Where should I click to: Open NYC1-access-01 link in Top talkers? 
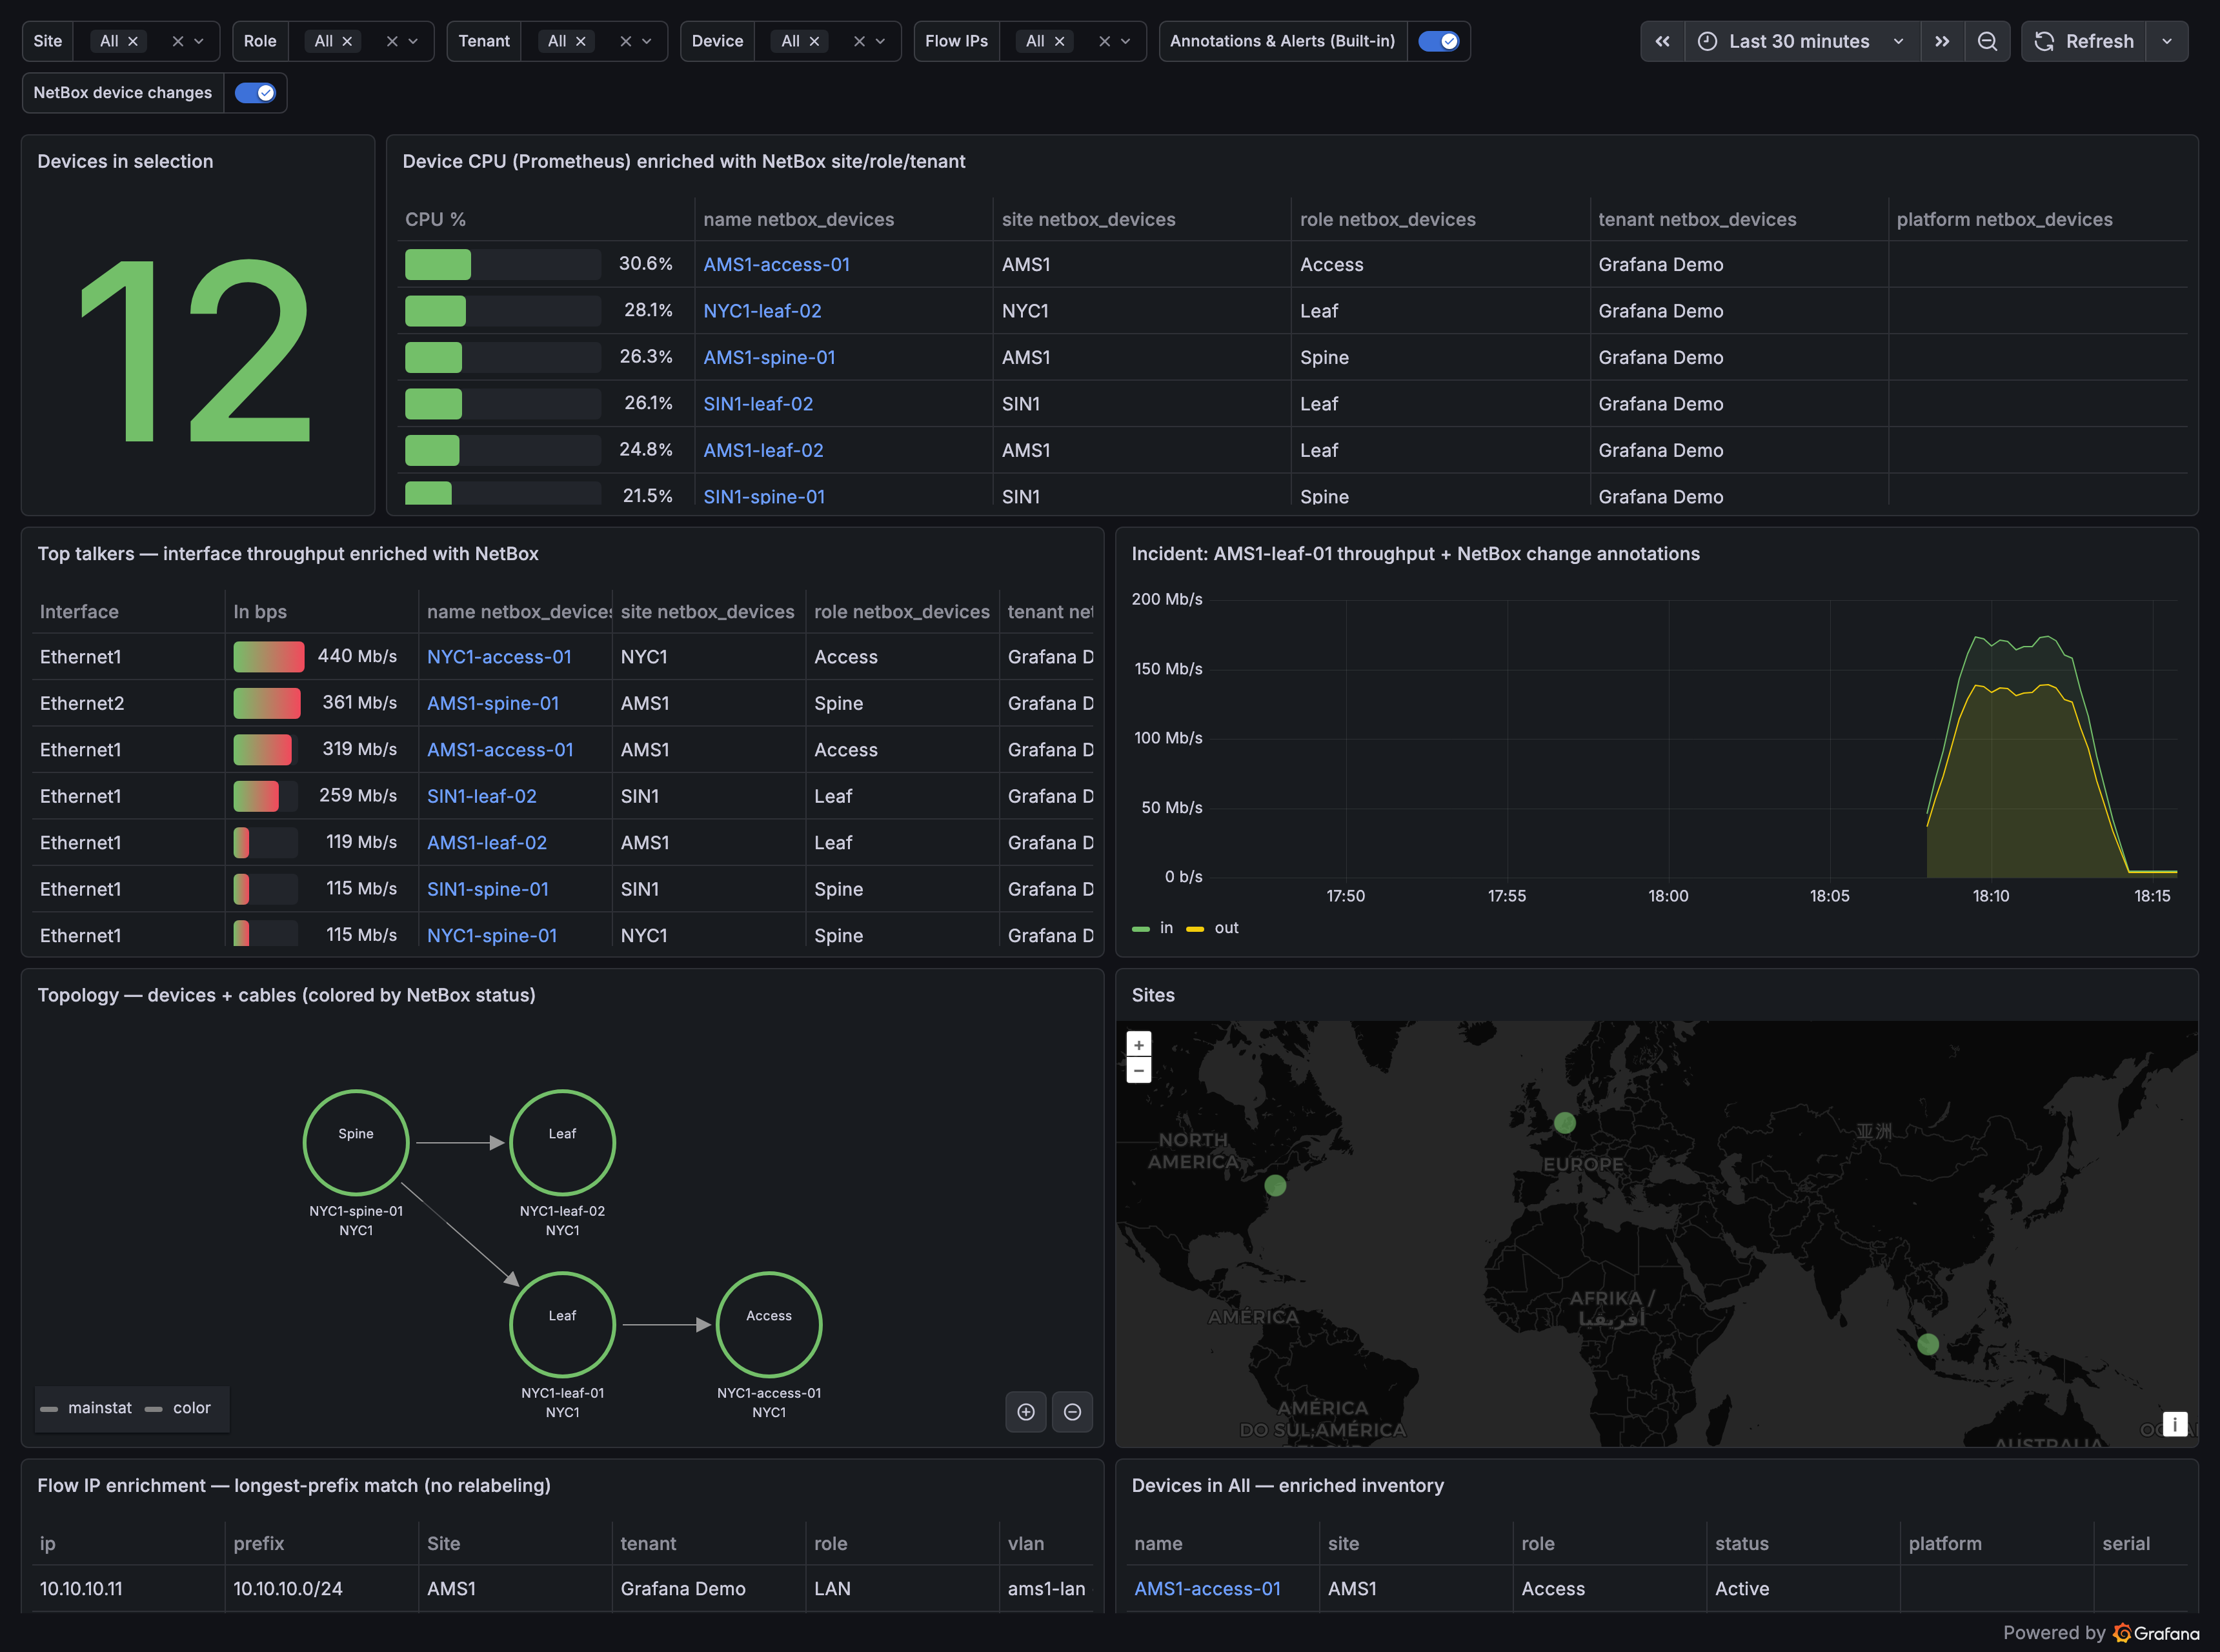point(499,657)
